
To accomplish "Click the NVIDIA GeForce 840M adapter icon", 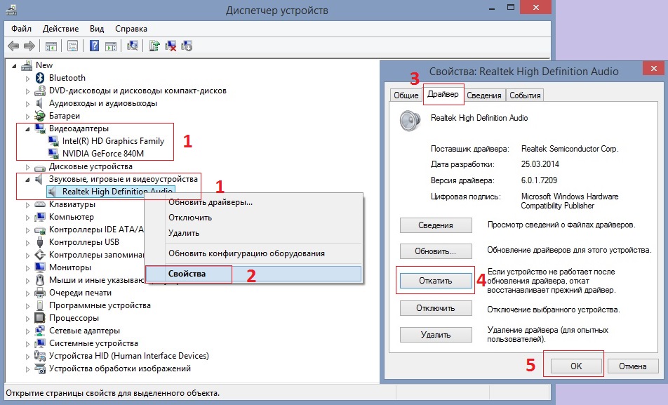I will 53,154.
